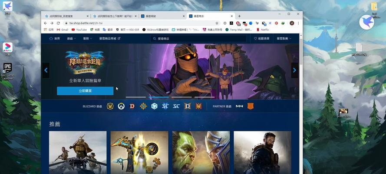Jump to the third banner slide indicator
This screenshot has height=174, width=386.
click(x=181, y=97)
